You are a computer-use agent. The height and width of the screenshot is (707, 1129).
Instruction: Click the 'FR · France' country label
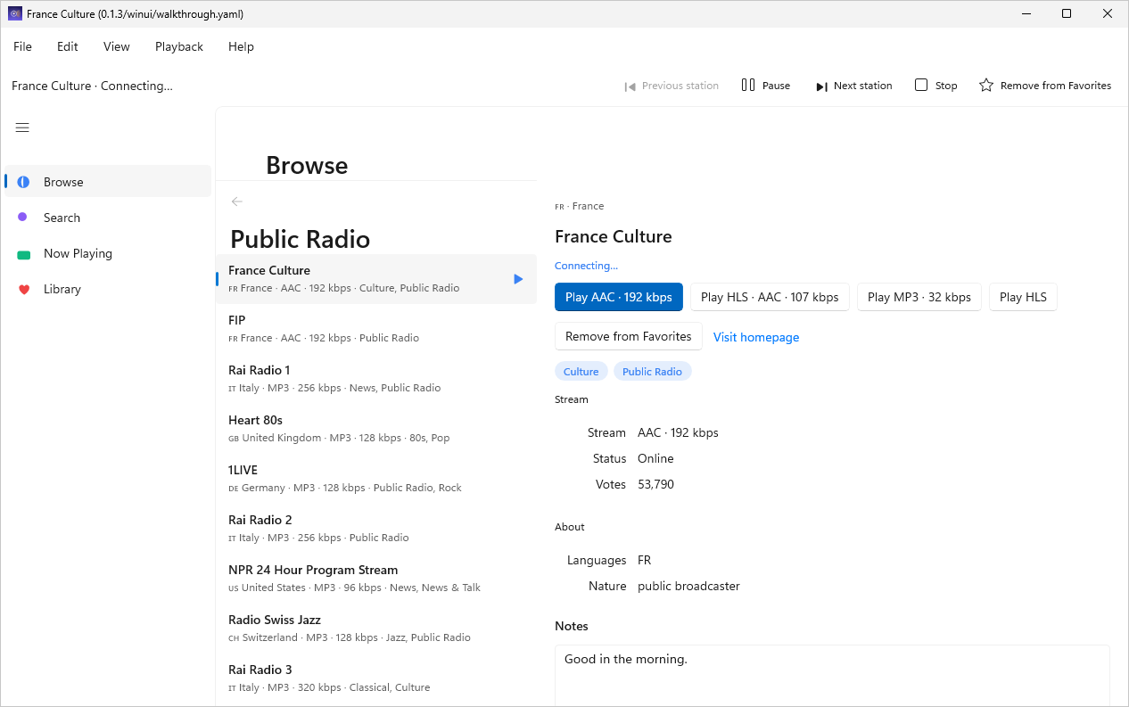[580, 206]
